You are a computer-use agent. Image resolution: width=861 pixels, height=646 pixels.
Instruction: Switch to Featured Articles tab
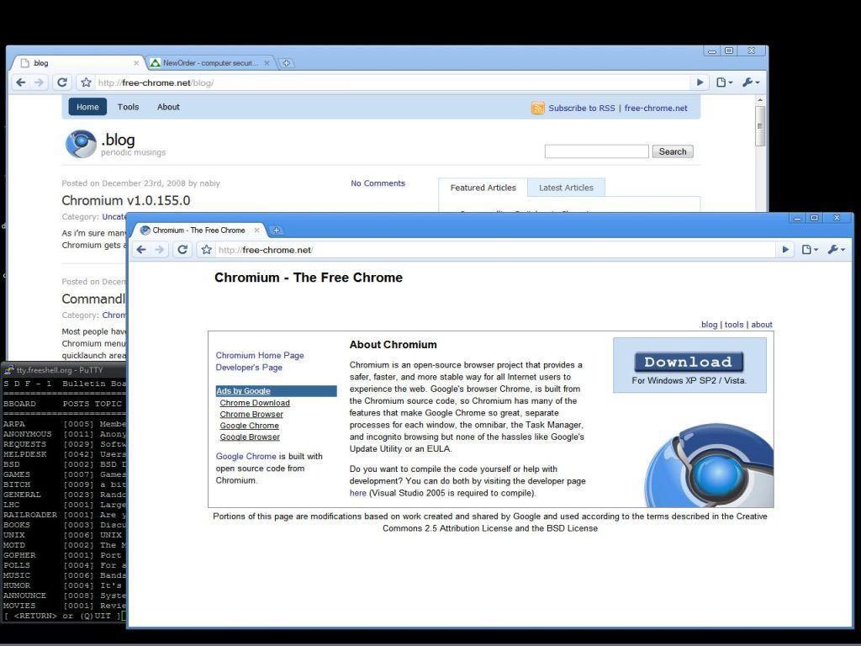[x=483, y=188]
